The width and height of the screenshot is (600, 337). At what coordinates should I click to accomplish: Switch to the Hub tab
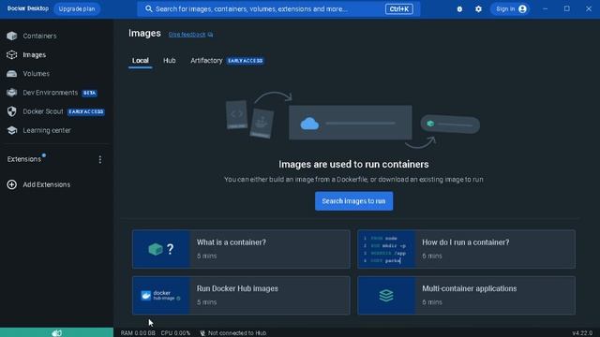click(169, 61)
